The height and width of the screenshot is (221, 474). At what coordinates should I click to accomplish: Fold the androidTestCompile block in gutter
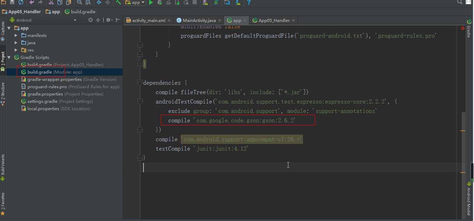click(140, 102)
